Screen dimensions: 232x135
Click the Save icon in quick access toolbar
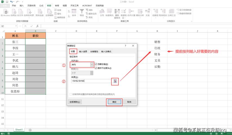pos(7,2)
